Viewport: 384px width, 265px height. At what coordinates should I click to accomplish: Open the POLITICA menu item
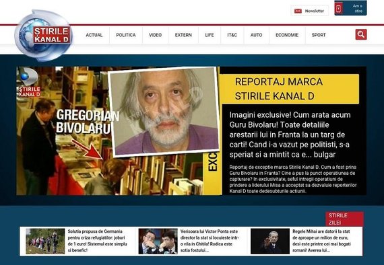click(x=126, y=35)
